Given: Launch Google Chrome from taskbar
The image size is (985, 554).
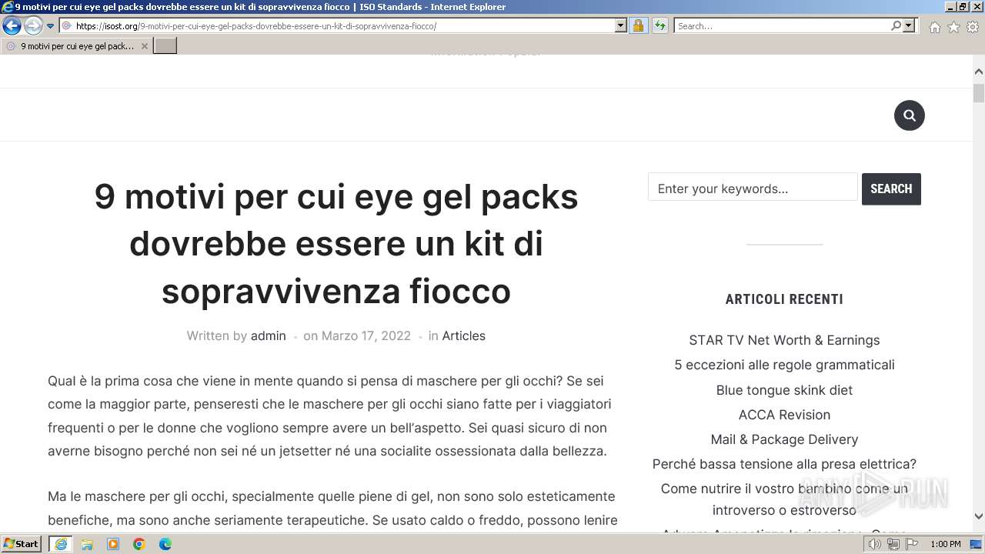Looking at the screenshot, I should point(139,544).
